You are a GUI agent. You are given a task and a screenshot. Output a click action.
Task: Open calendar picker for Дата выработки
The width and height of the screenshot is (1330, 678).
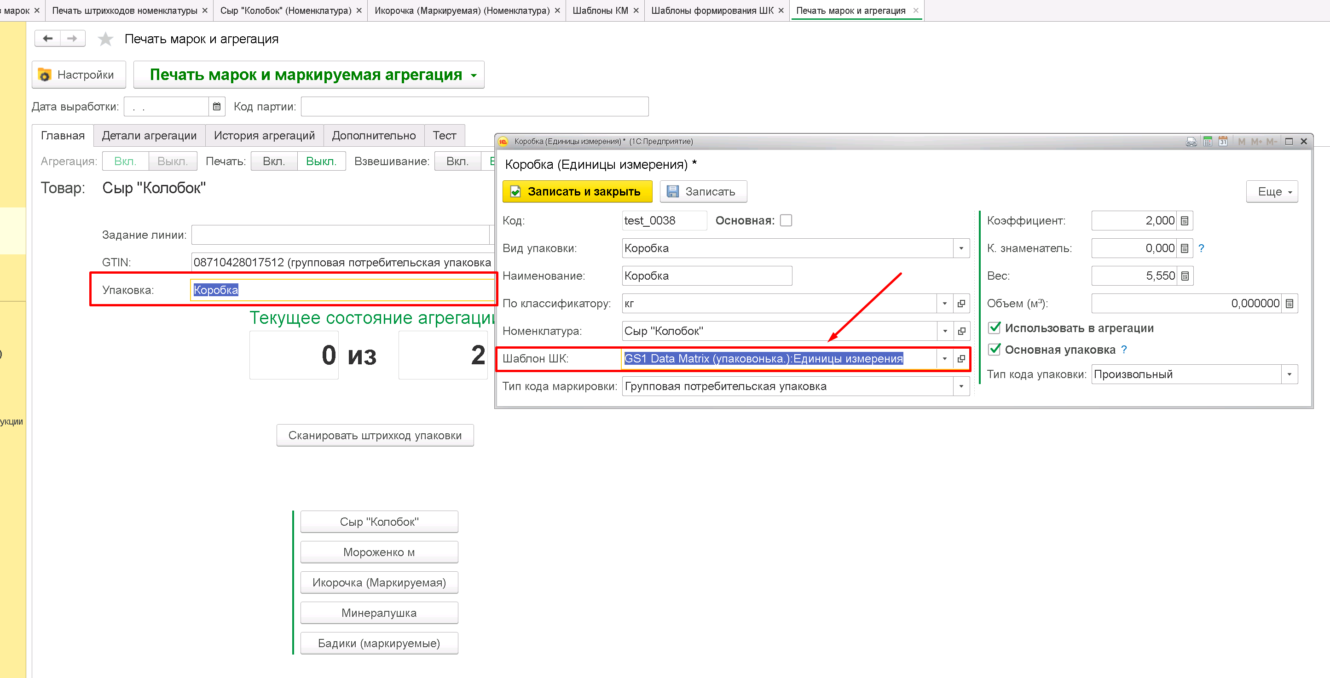tap(217, 106)
